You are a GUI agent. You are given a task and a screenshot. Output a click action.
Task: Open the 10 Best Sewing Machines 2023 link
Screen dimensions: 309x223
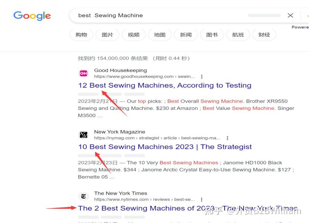[164, 147]
